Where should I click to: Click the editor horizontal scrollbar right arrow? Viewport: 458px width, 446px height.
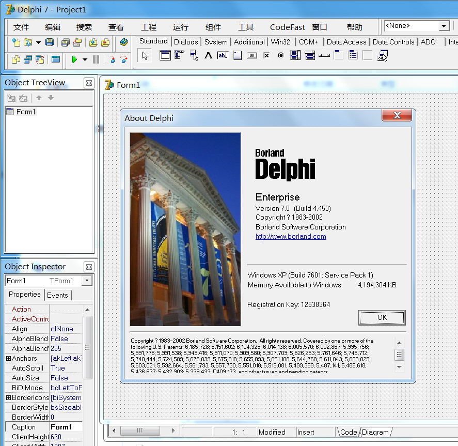tap(173, 430)
